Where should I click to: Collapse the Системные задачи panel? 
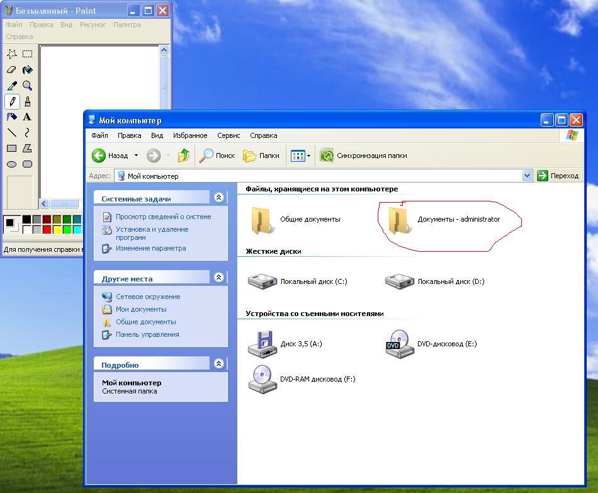click(x=218, y=197)
